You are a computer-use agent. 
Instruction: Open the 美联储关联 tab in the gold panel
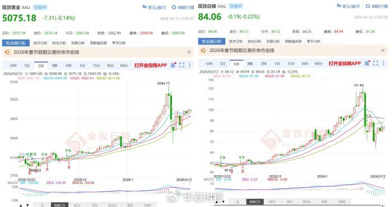pyautogui.click(x=98, y=43)
